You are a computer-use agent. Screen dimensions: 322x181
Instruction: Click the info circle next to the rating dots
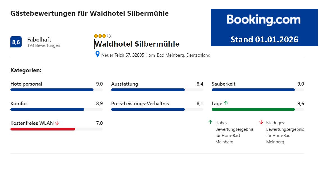coord(109,36)
